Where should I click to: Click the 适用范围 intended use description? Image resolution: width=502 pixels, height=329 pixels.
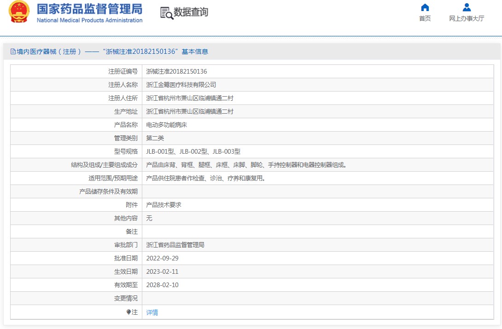[206, 178]
